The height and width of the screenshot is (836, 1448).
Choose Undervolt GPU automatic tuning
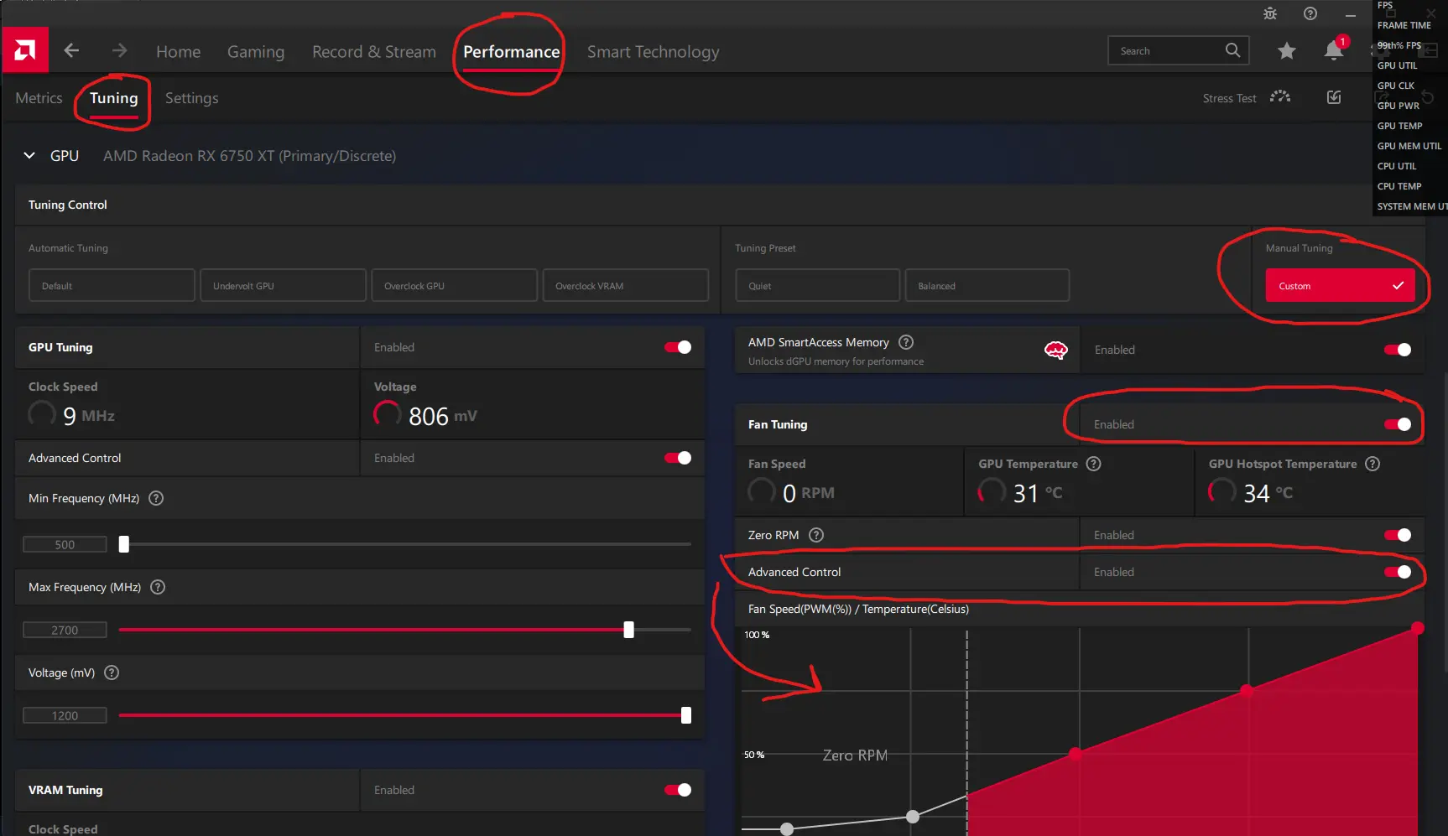coord(284,285)
